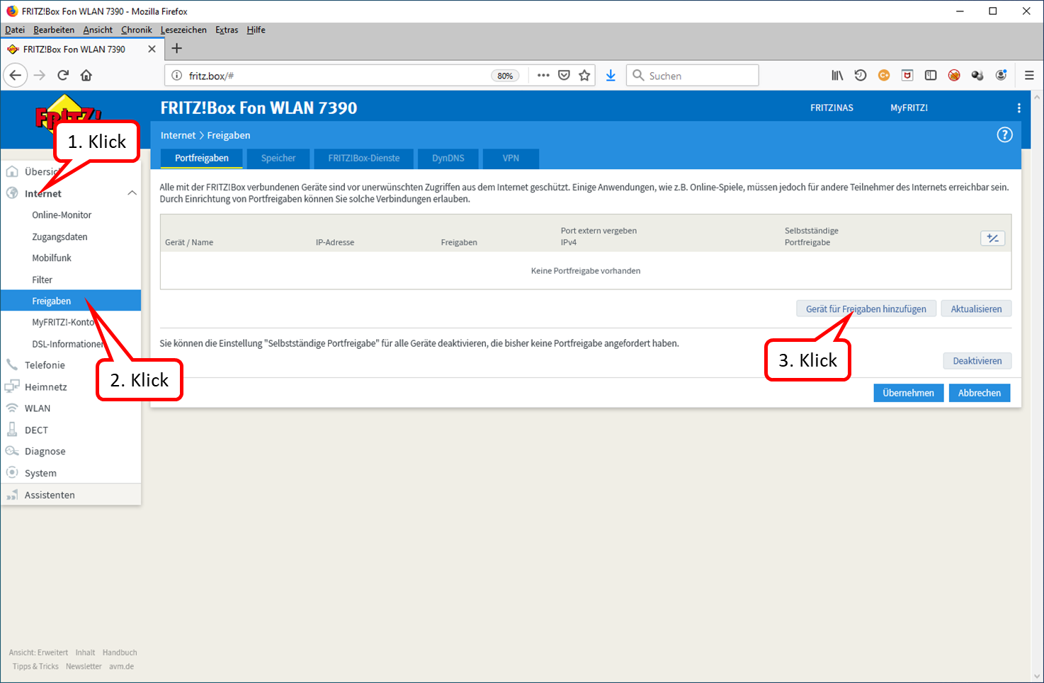Select the VPN tab

[x=511, y=159]
